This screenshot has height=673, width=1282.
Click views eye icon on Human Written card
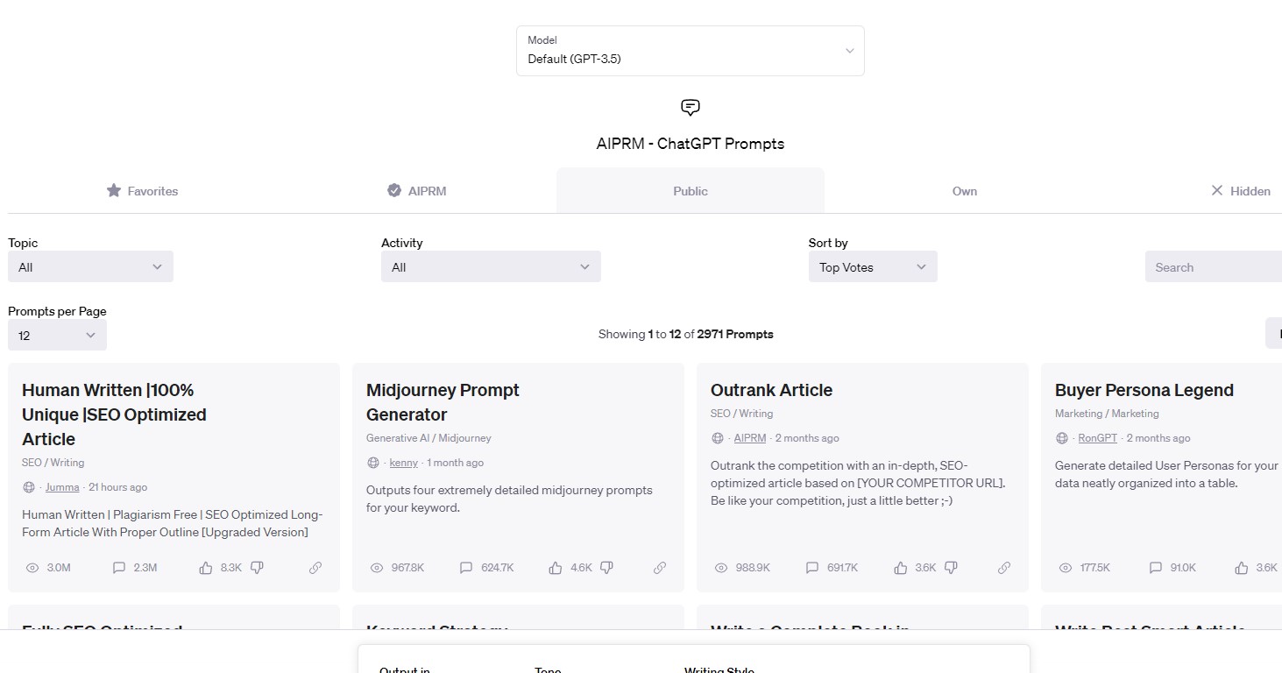32,568
